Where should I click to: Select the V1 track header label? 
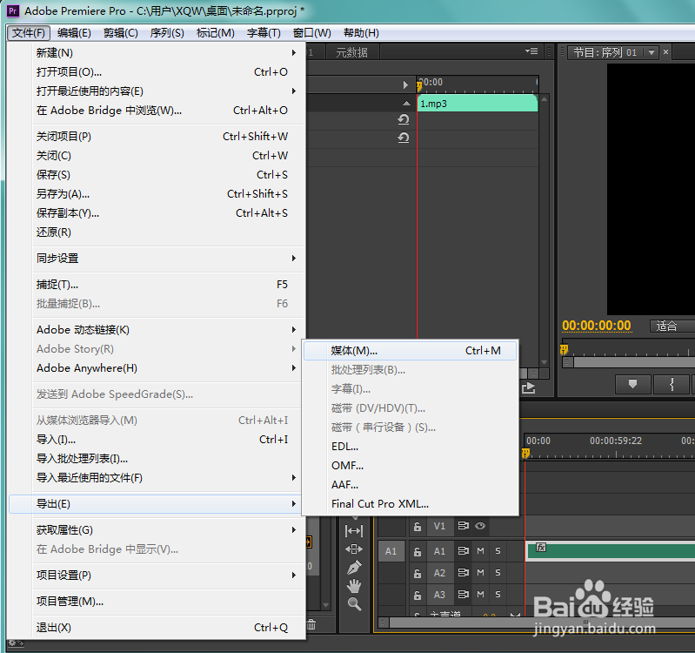[439, 526]
